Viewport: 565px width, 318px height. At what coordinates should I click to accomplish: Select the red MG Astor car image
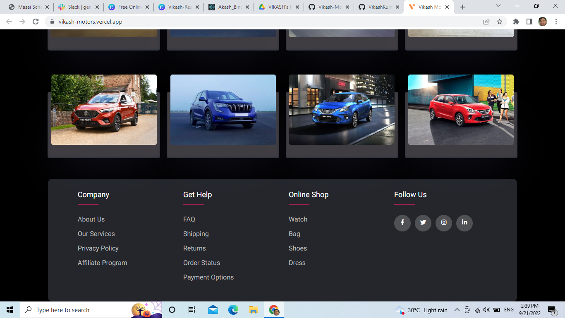(x=103, y=109)
